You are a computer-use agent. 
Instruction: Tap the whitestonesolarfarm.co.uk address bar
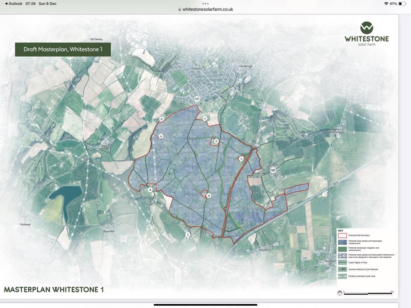[207, 9]
